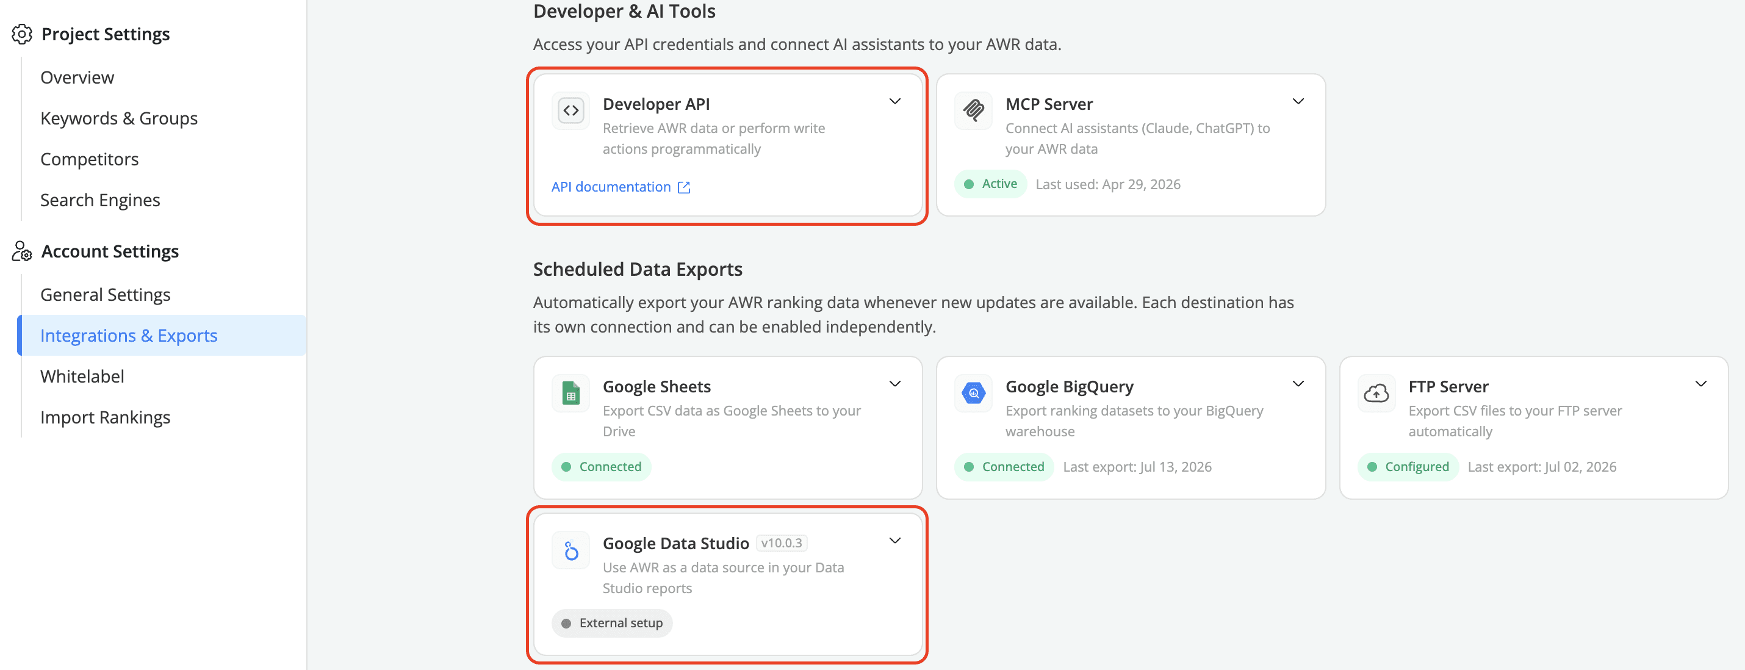Click the Account Settings user icon
The width and height of the screenshot is (1745, 670).
point(22,251)
